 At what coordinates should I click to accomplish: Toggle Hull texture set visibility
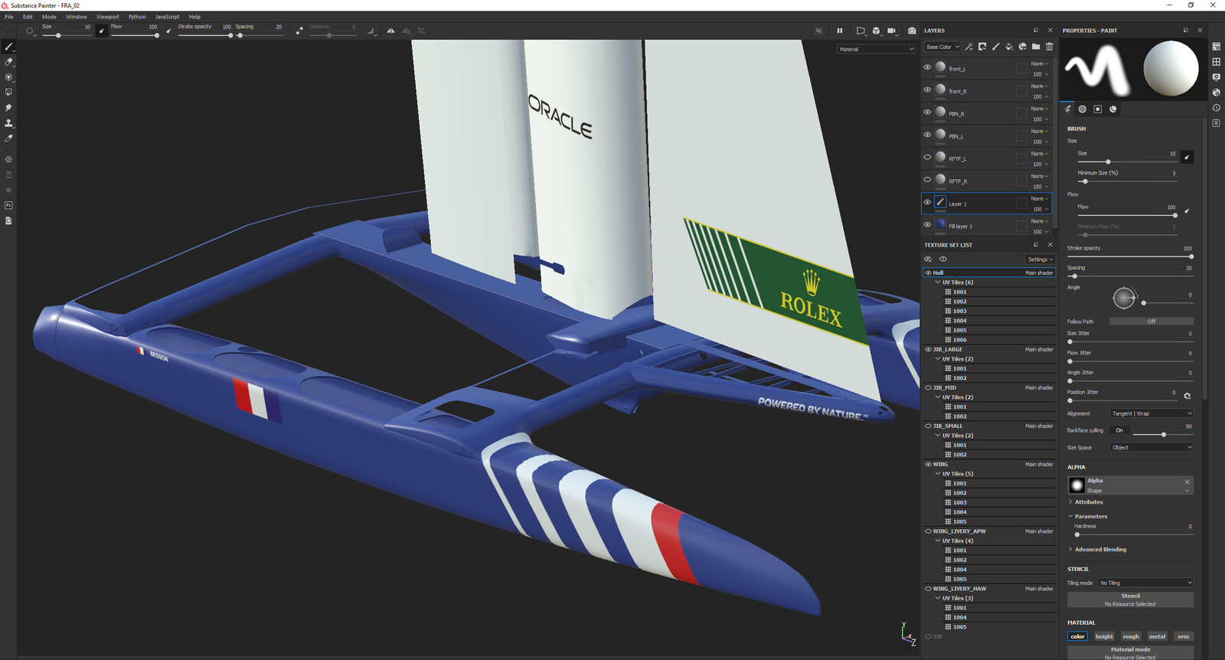click(x=928, y=273)
